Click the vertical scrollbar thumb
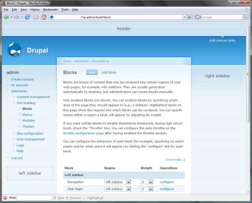Image resolution: width=252 pixels, height=203 pixels. [x=248, y=74]
